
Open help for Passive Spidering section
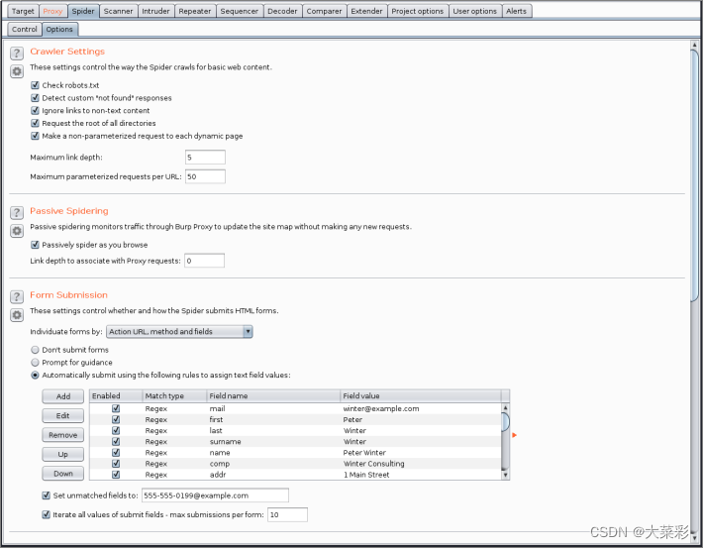(17, 212)
